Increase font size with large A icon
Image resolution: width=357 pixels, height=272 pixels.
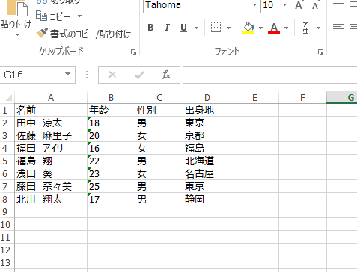(x=299, y=5)
